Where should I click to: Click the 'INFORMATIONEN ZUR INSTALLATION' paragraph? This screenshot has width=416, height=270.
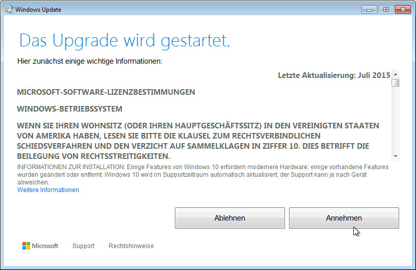[x=203, y=175]
